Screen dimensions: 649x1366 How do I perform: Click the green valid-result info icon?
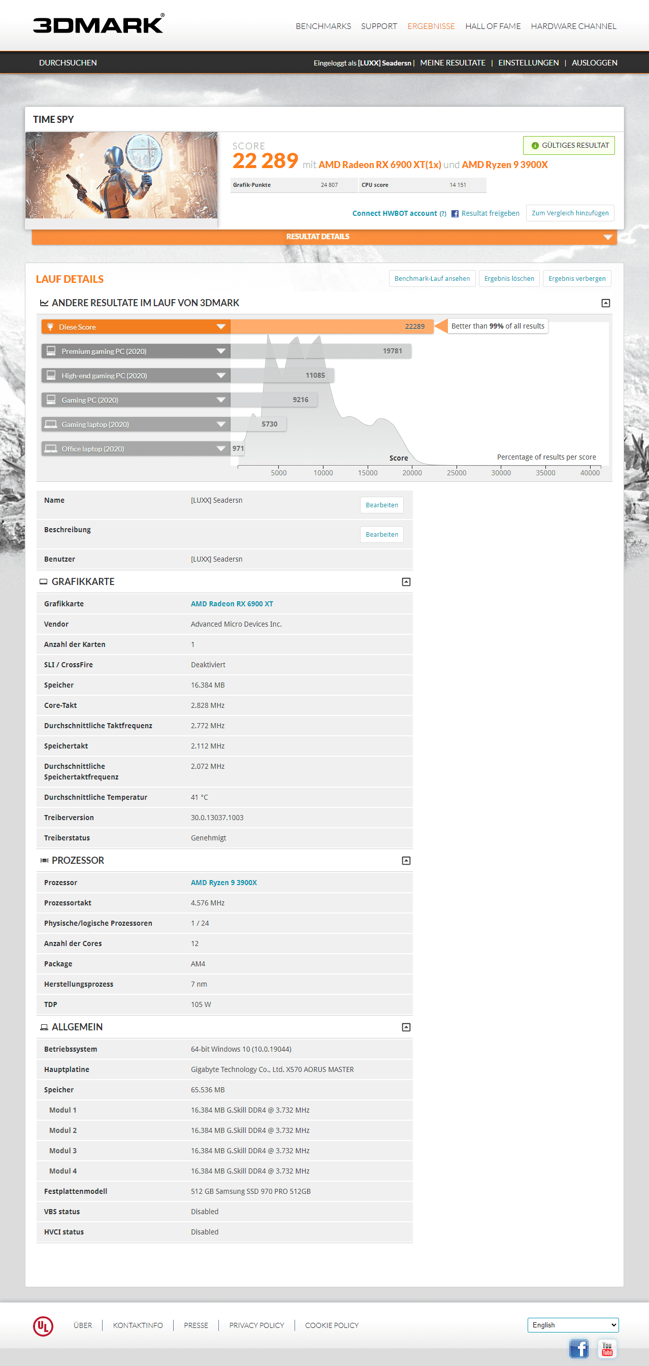535,145
